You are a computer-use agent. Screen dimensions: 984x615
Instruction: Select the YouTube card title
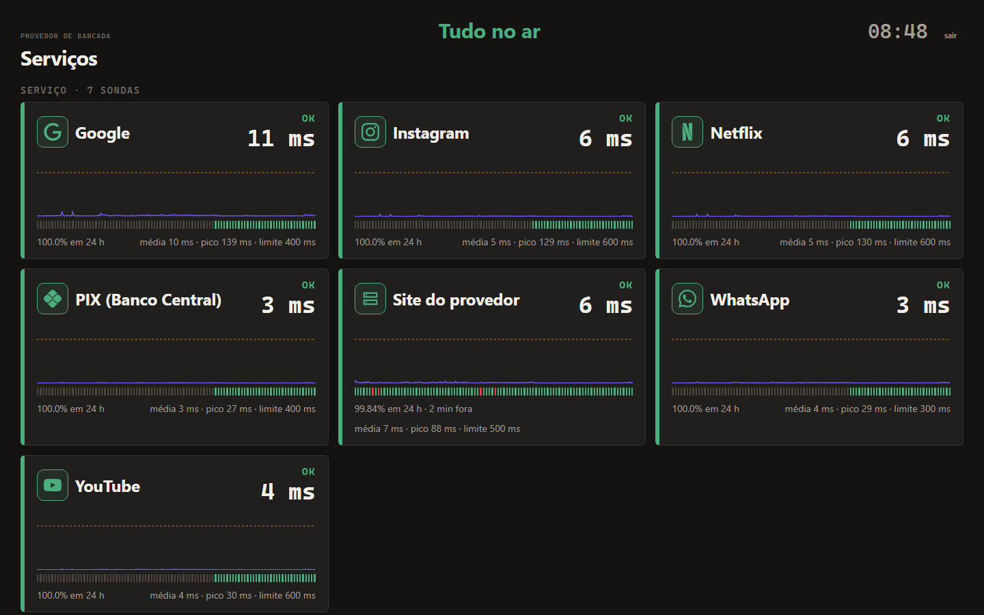tap(108, 487)
